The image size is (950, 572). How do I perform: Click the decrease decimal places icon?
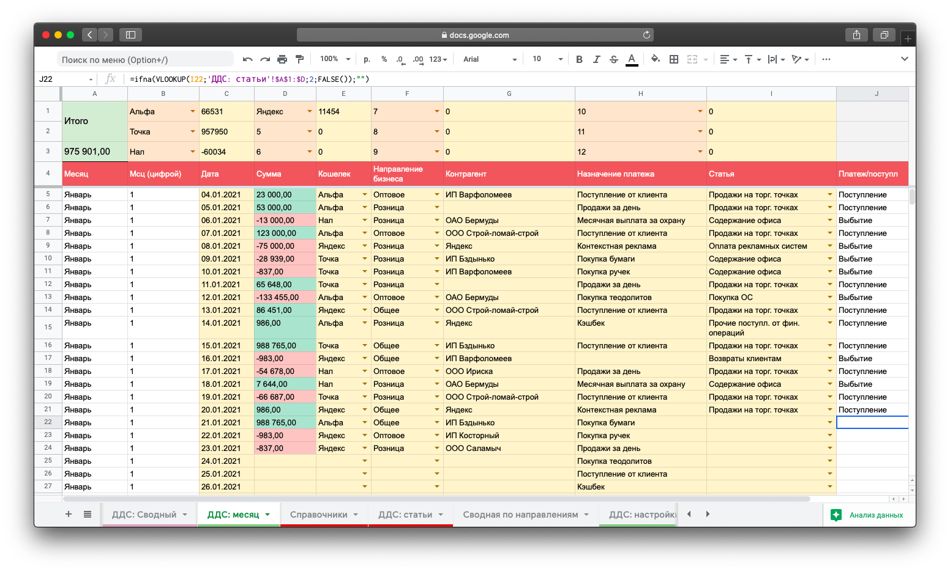[400, 59]
